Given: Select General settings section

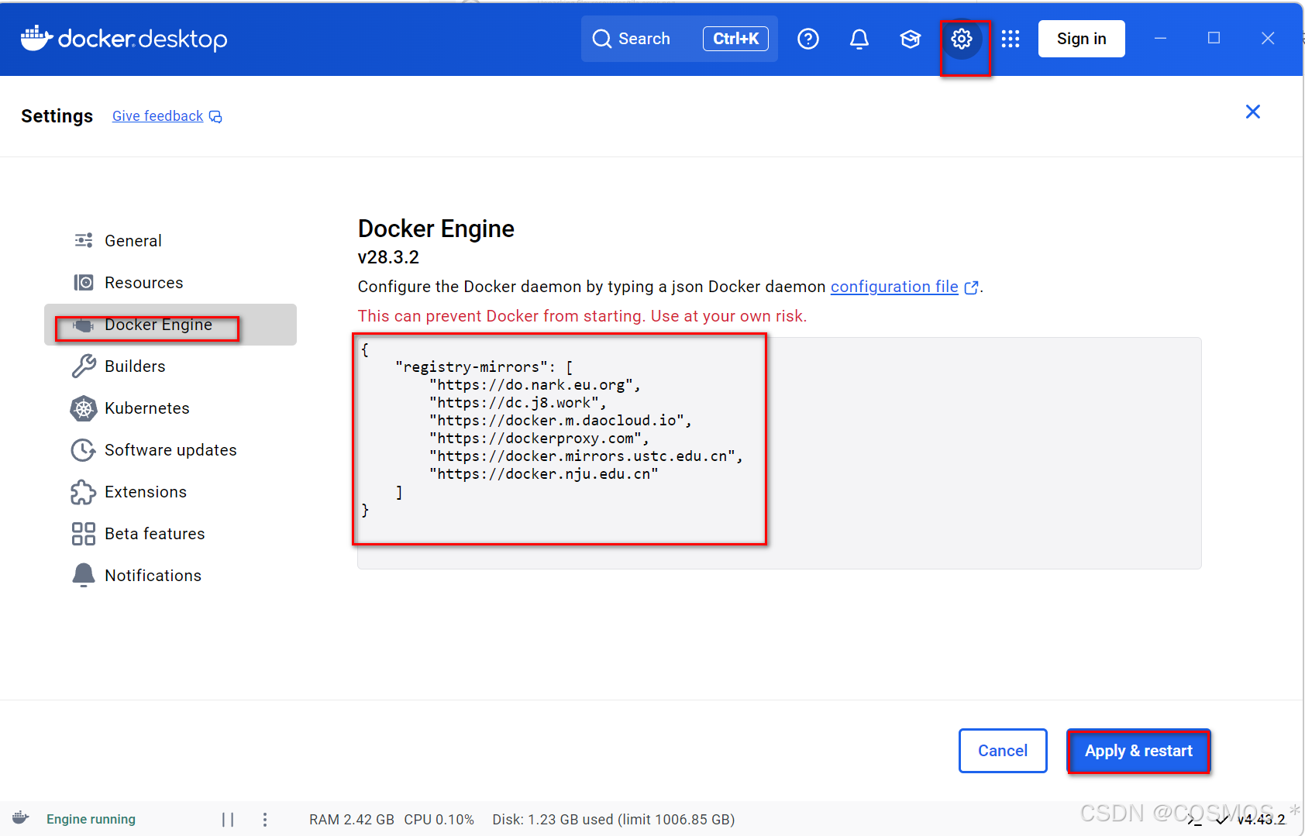Looking at the screenshot, I should (x=133, y=241).
